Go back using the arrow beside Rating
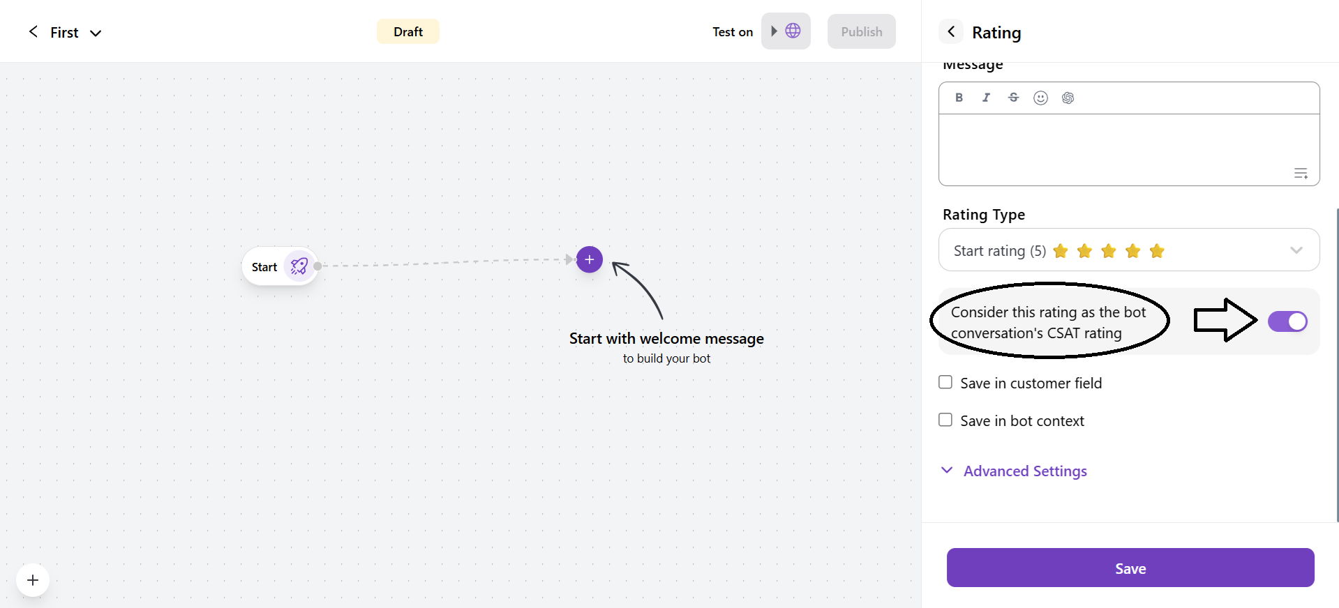The height and width of the screenshot is (608, 1339). (950, 32)
